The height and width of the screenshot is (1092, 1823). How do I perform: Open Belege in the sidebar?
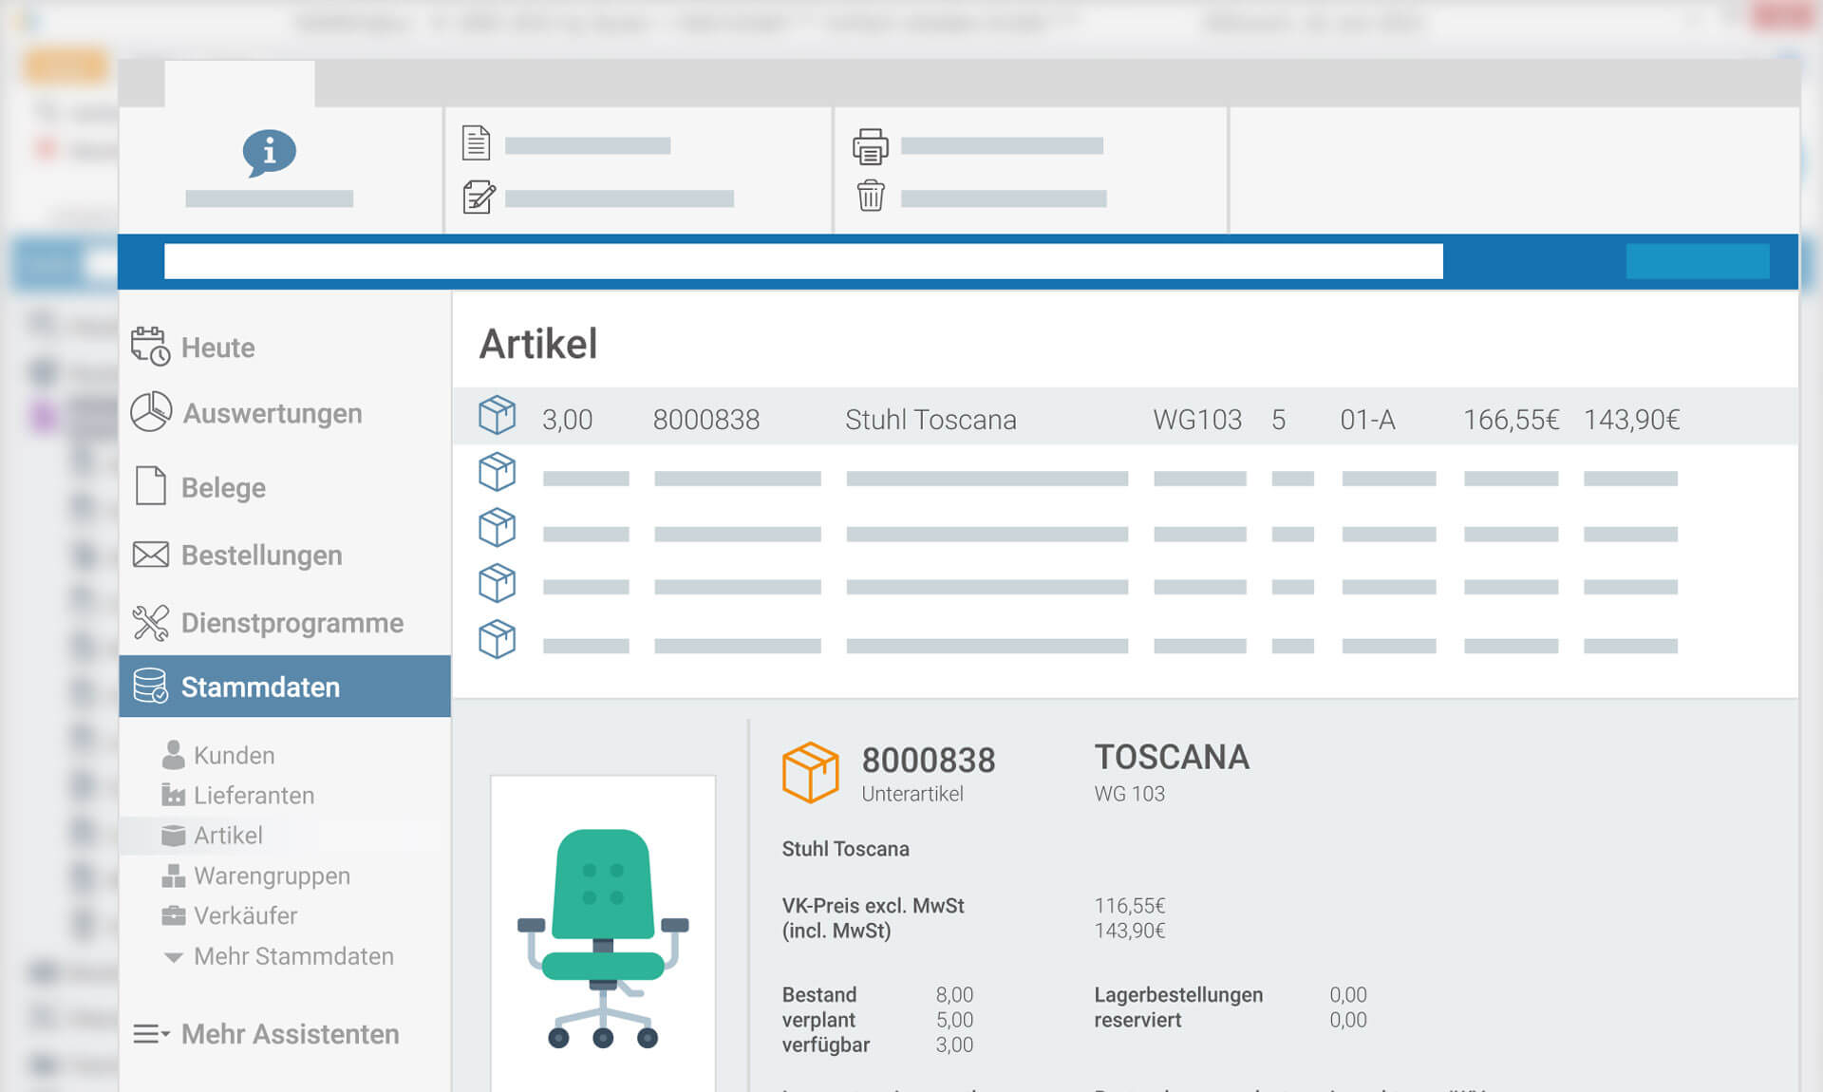pos(222,487)
